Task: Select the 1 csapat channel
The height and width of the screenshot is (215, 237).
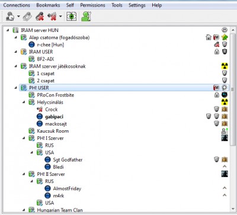Action: click(46, 73)
